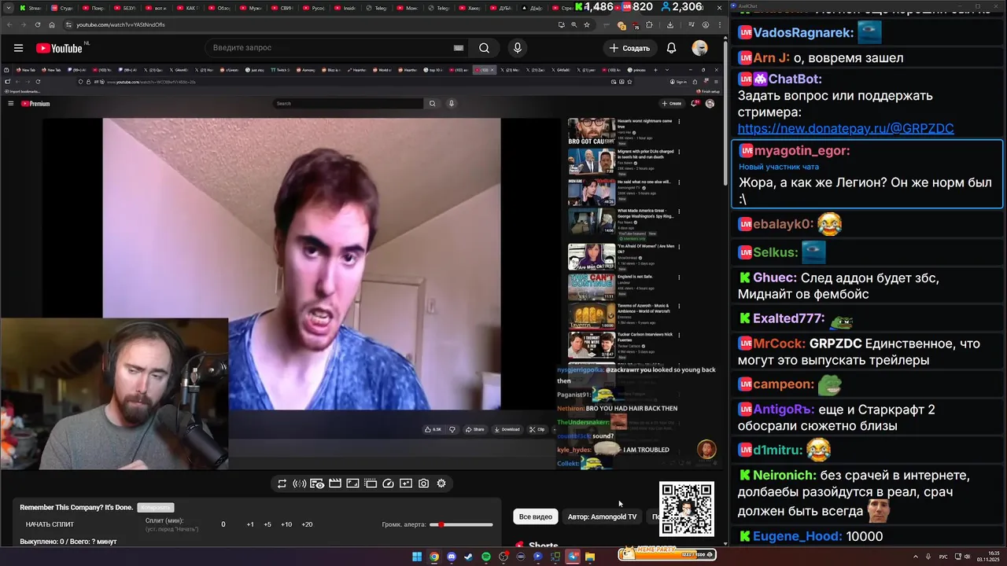
Task: Go back with the browser back arrow
Action: click(x=9, y=24)
